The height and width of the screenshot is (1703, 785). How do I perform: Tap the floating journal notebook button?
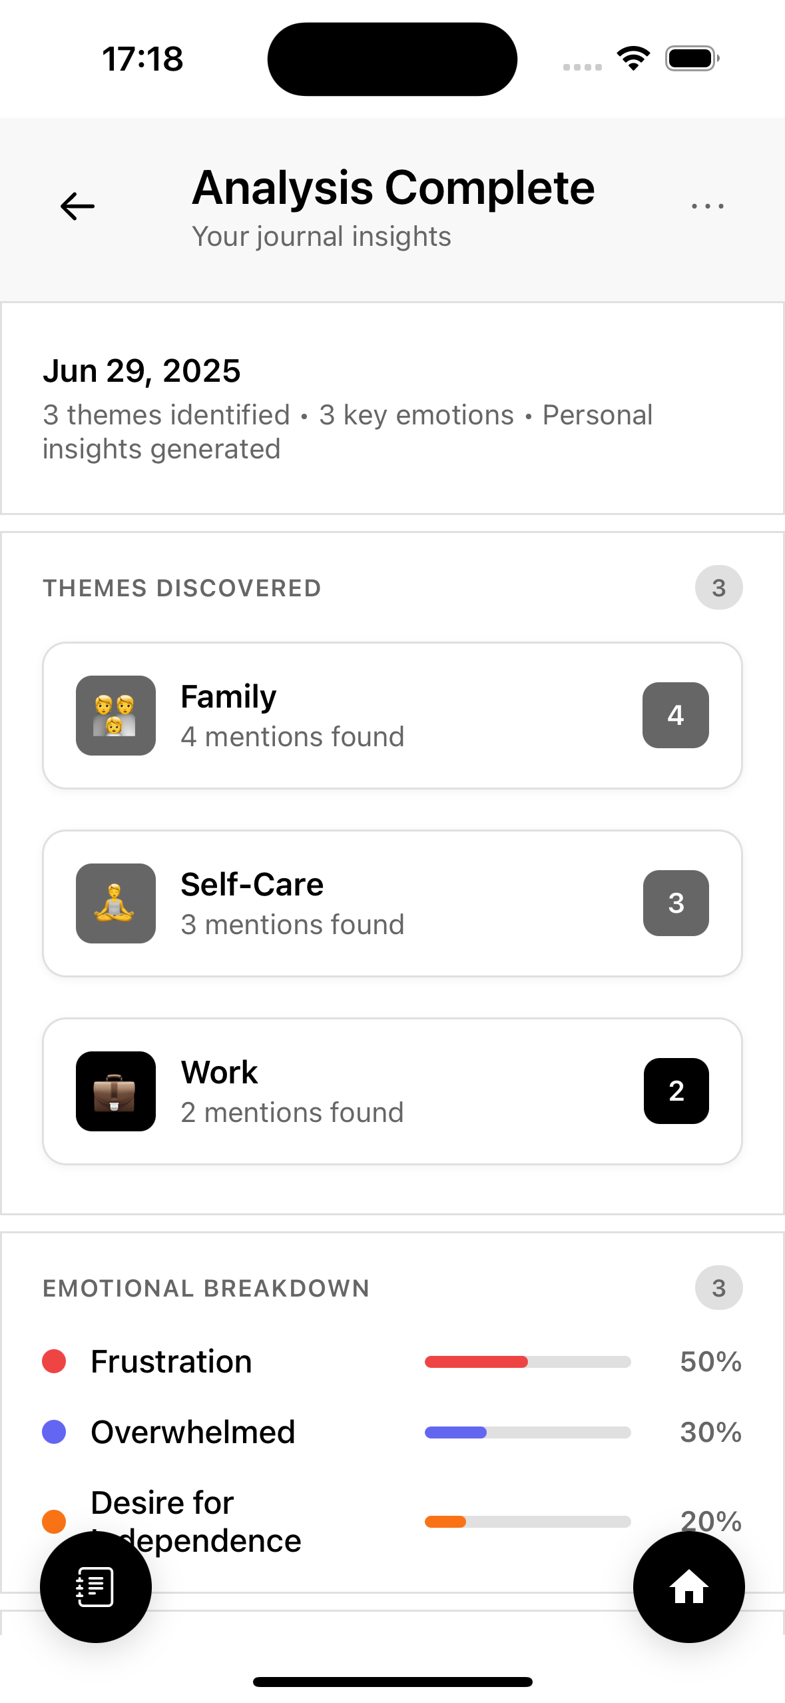click(x=96, y=1587)
